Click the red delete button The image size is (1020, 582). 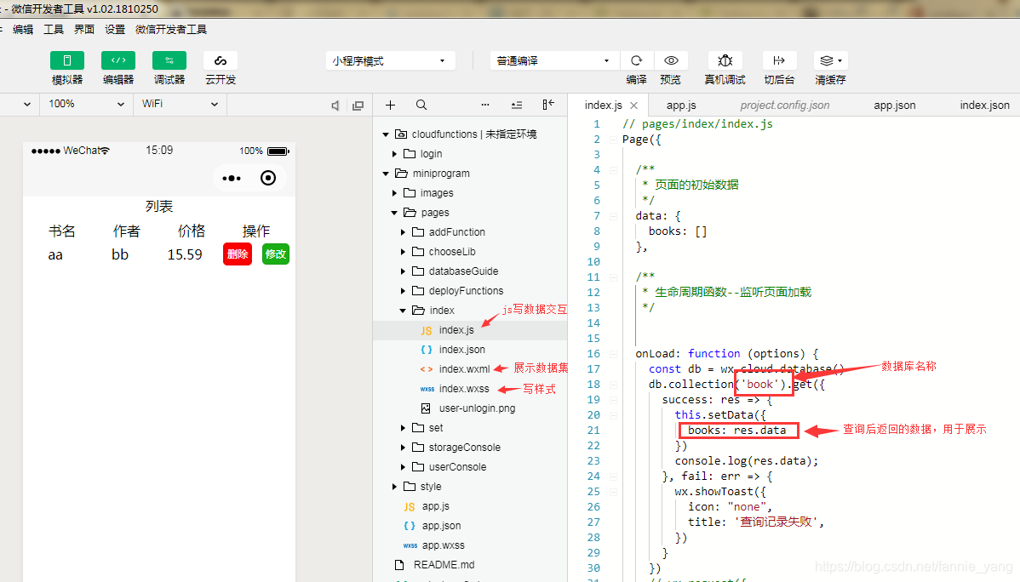coord(238,254)
